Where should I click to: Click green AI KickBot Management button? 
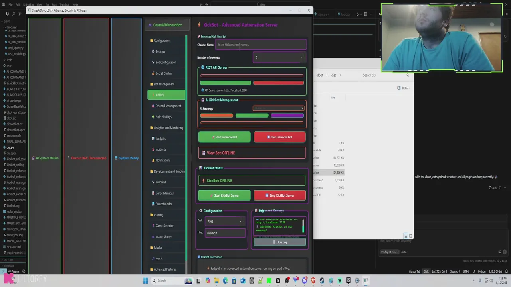point(252,116)
